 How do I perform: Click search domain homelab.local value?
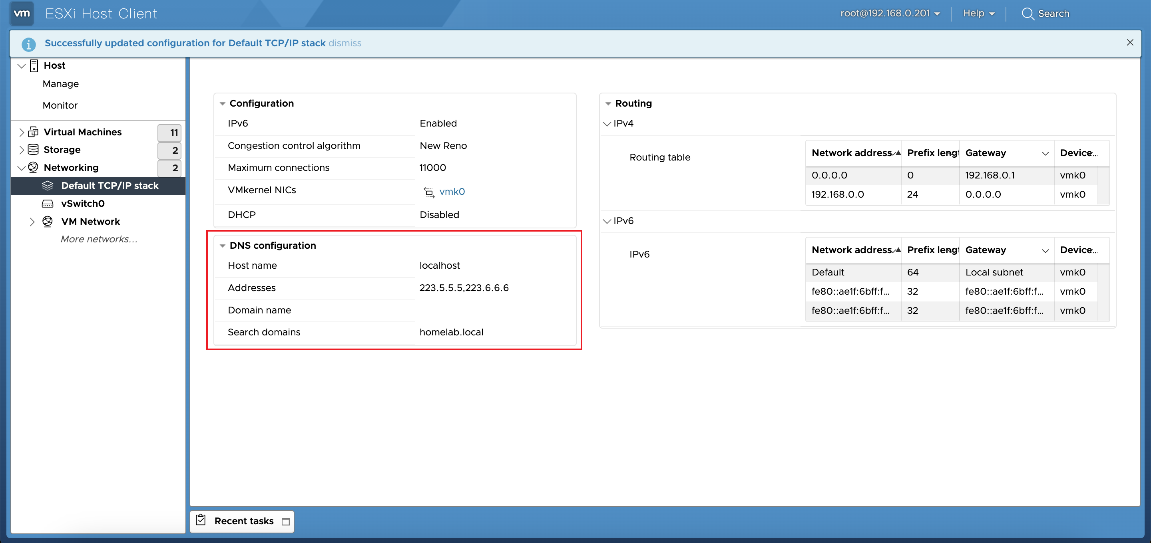[451, 332]
